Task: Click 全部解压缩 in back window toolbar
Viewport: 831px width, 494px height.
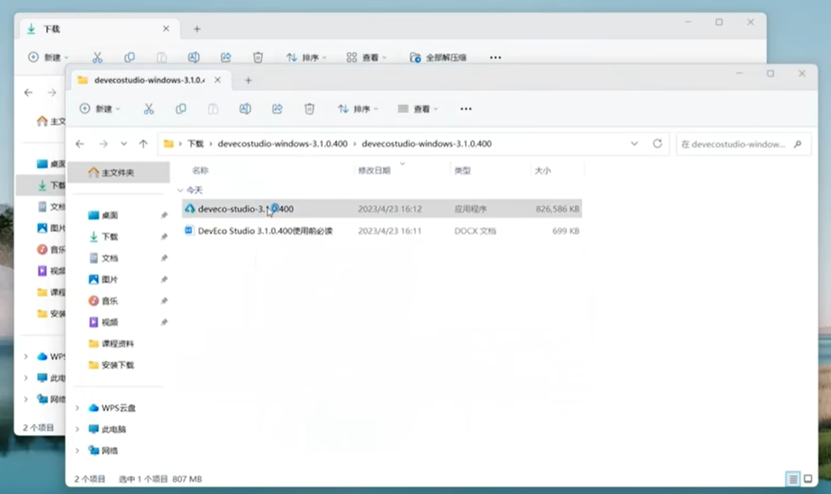Action: tap(439, 57)
